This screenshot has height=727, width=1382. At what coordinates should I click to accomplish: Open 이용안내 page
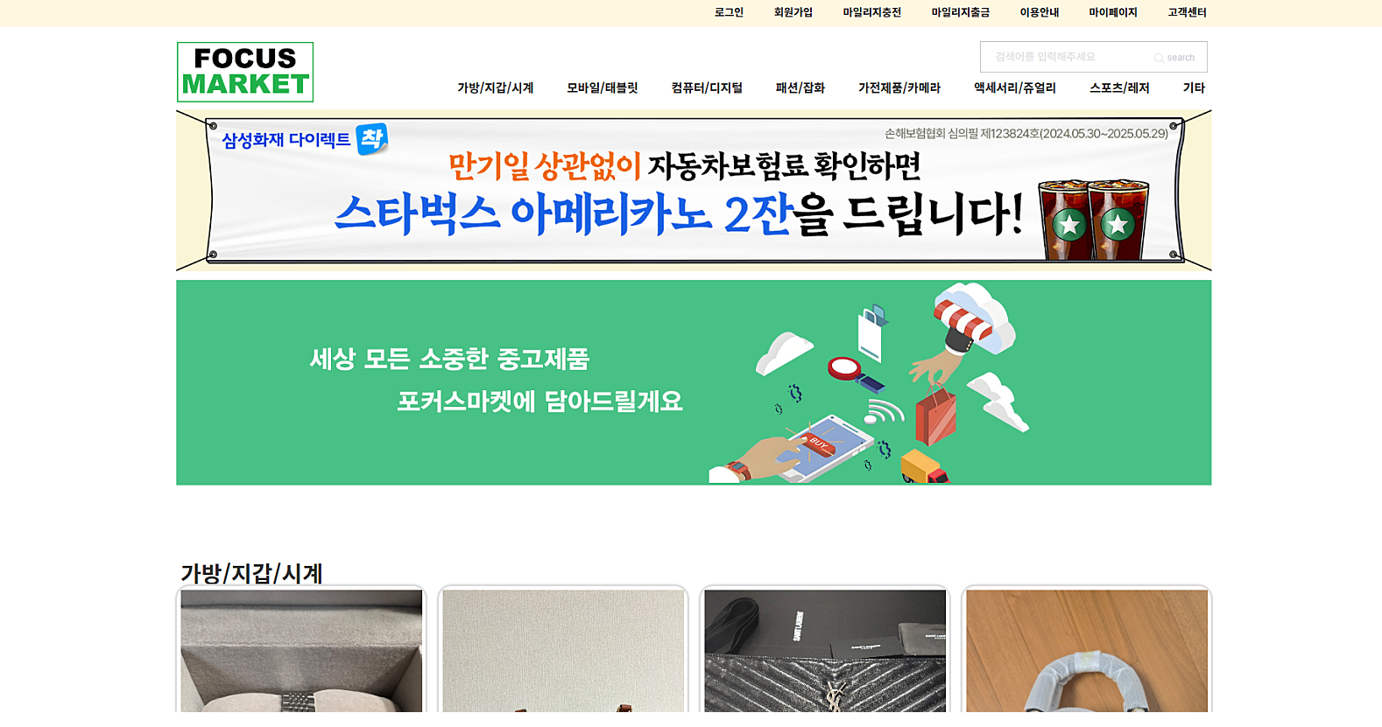(x=1040, y=12)
